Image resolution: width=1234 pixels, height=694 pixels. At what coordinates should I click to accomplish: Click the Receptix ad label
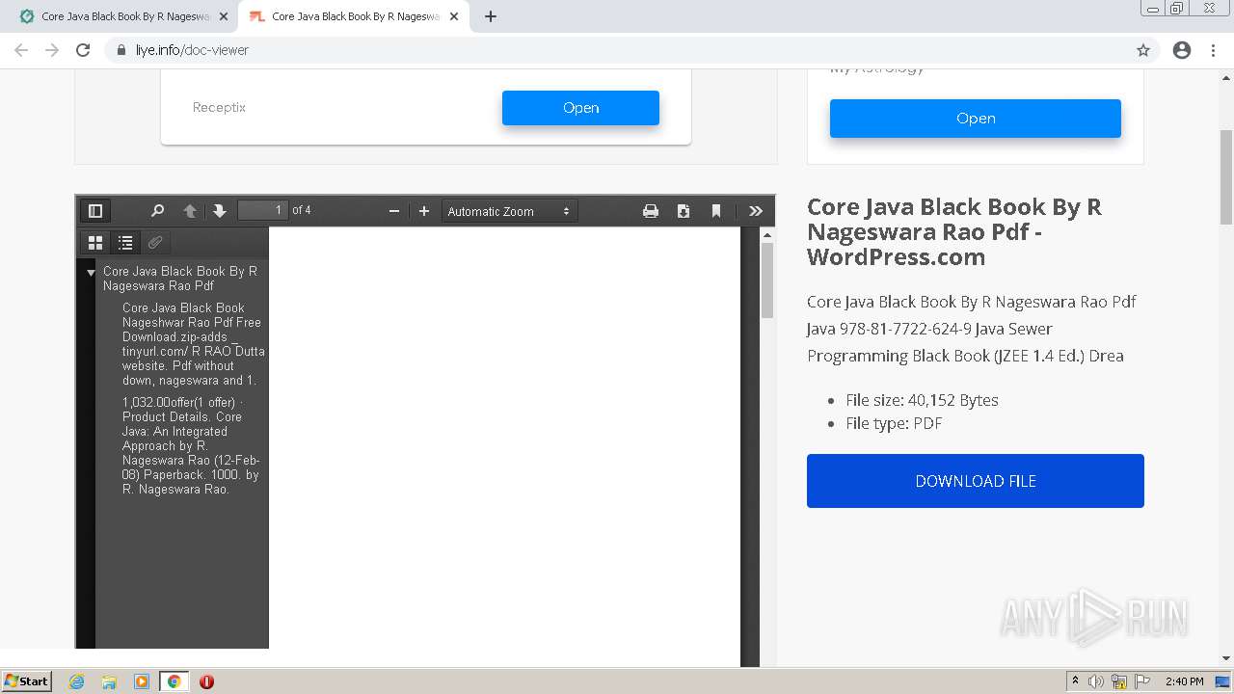219,107
